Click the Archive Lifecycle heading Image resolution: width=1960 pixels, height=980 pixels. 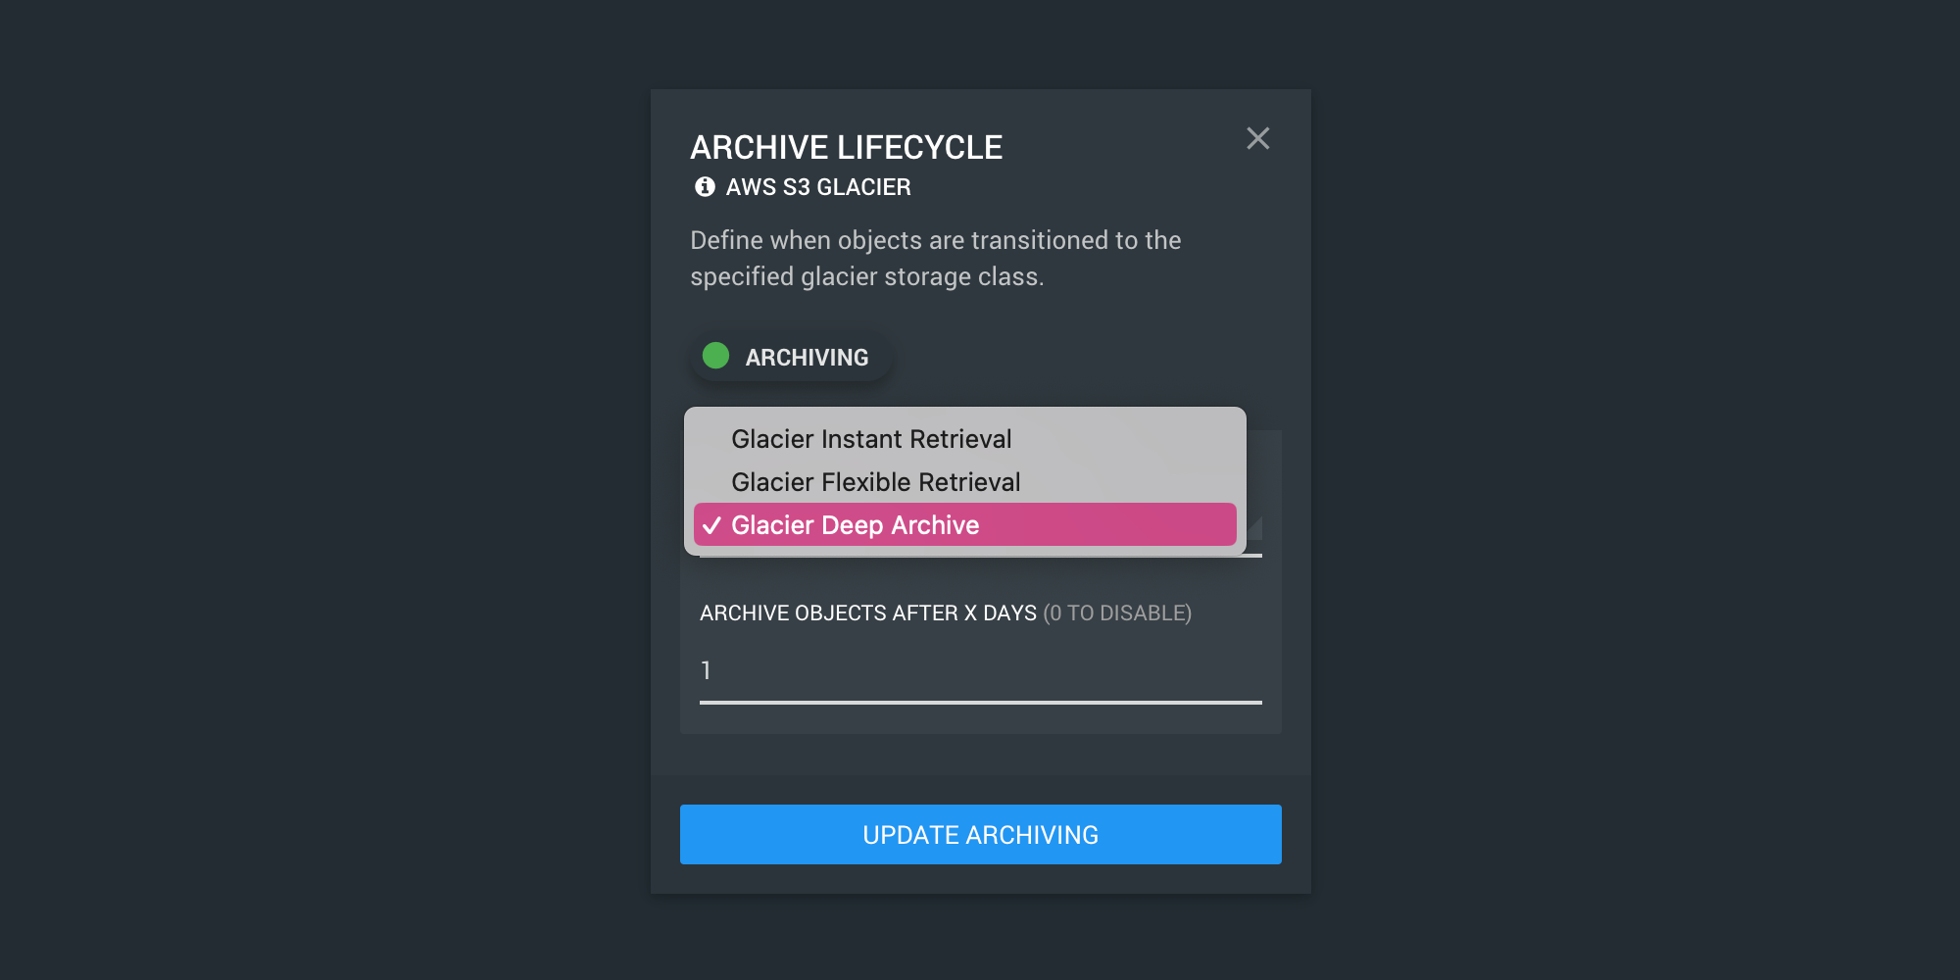(x=847, y=147)
